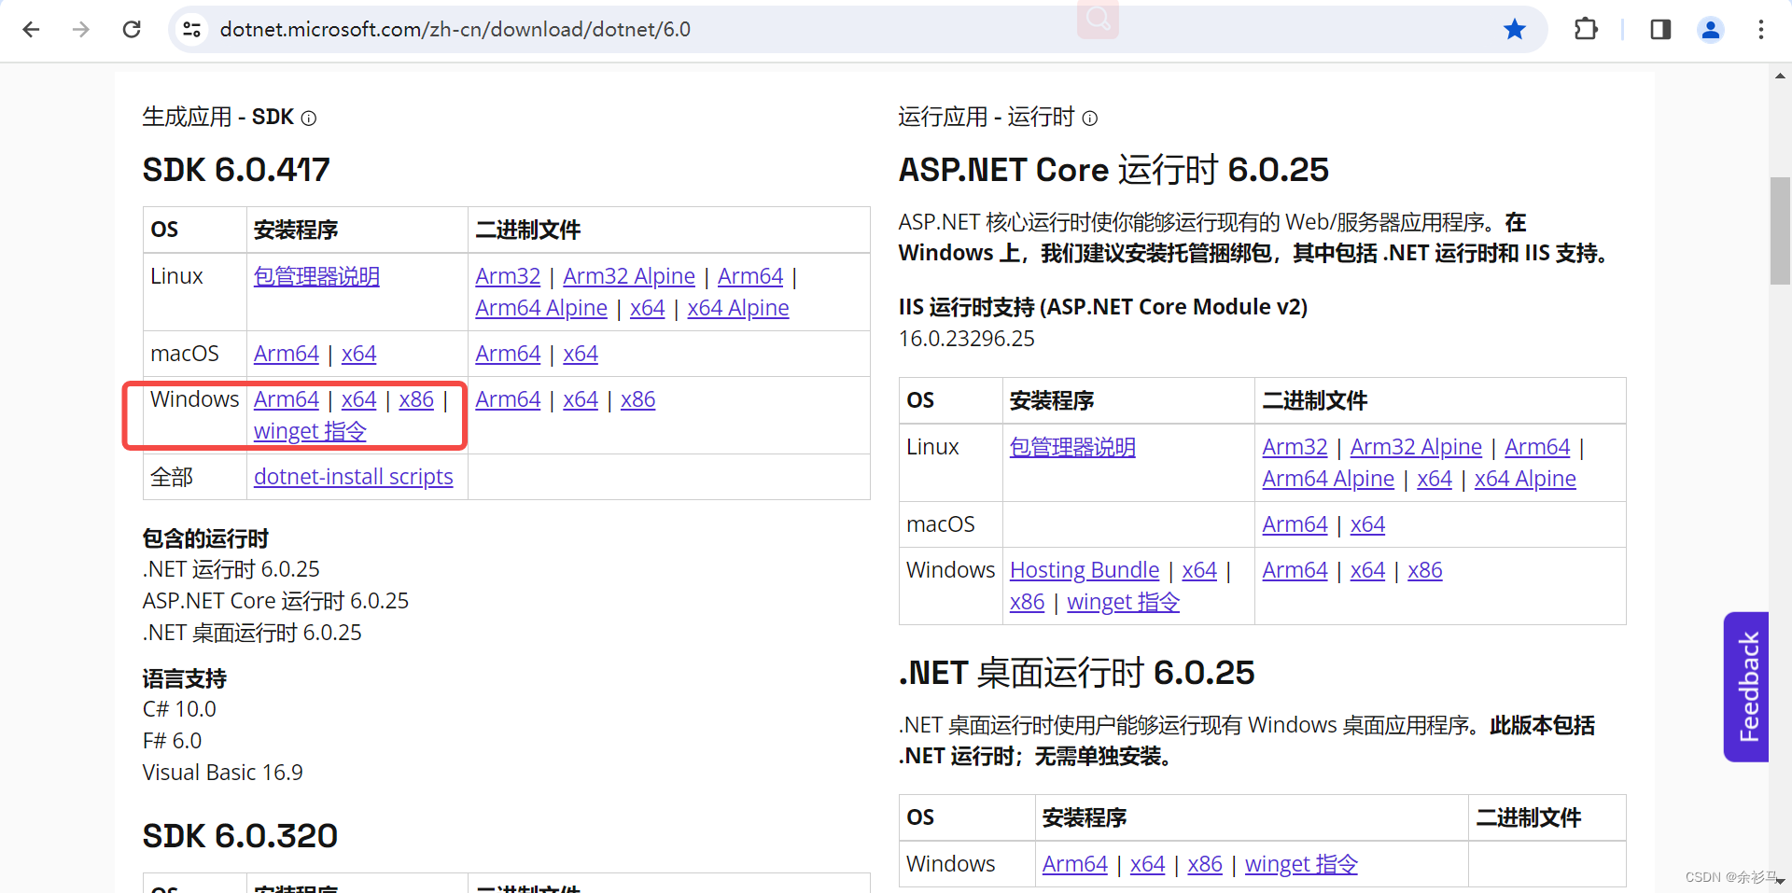
Task: Download ASP.NET Core runtime Windows x64 binary
Action: click(x=1367, y=570)
